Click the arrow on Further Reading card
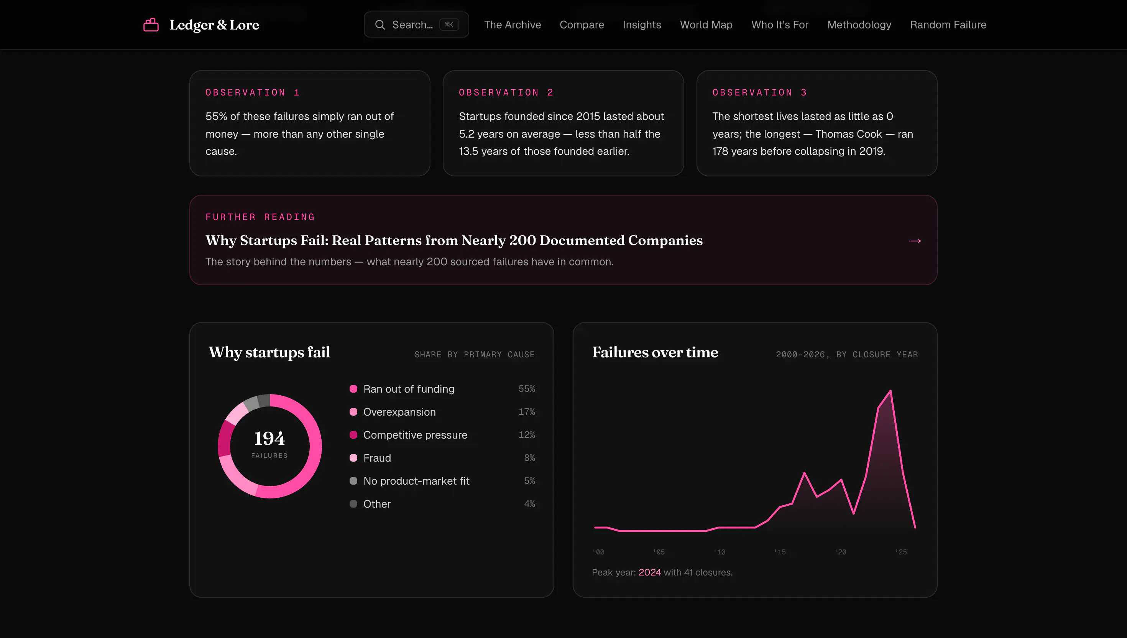Image resolution: width=1127 pixels, height=638 pixels. [x=915, y=240]
